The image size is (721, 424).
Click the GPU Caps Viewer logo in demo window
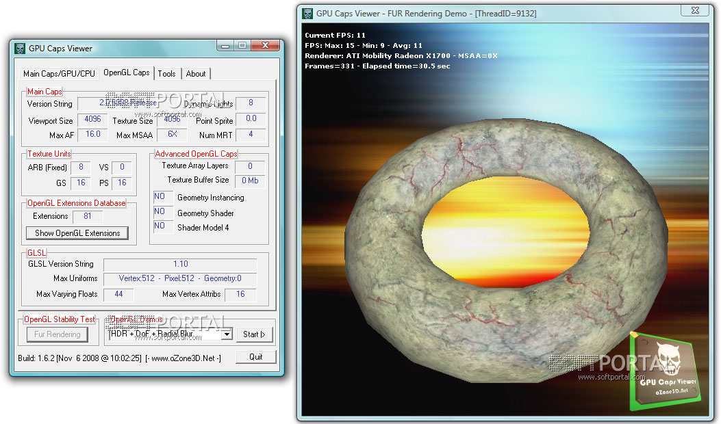(665, 371)
